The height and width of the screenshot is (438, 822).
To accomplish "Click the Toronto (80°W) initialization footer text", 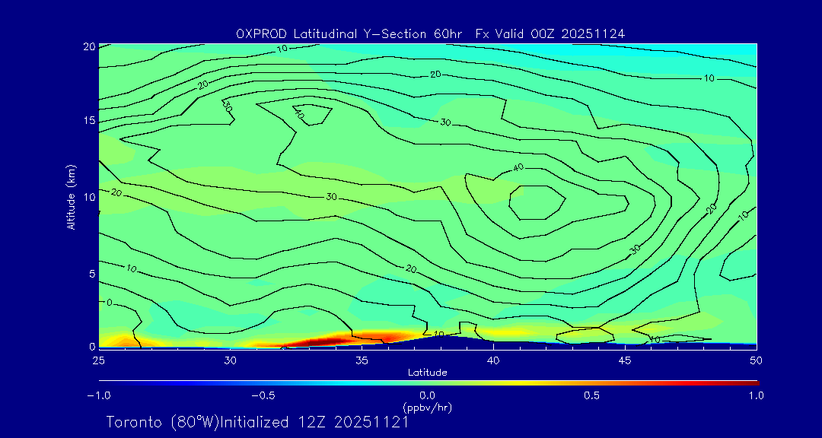I will pos(257,422).
